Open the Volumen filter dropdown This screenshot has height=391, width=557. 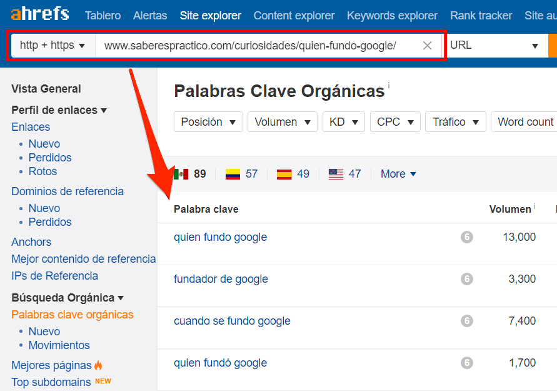tap(283, 122)
